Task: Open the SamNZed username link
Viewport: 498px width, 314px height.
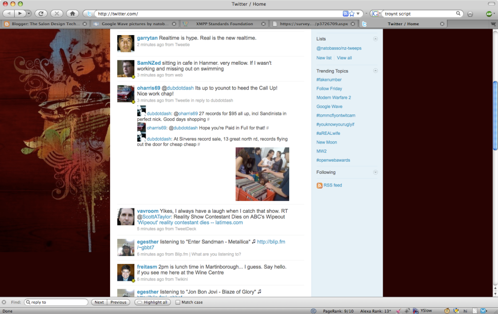Action: (148, 63)
